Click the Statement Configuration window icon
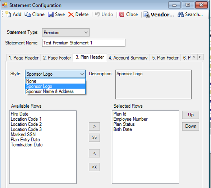211x188 pixels. (5, 5)
